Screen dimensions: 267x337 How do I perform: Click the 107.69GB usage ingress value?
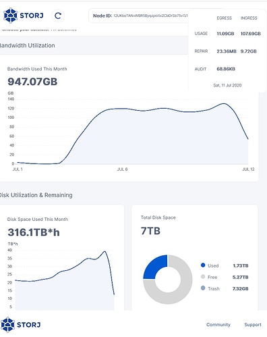tap(251, 34)
